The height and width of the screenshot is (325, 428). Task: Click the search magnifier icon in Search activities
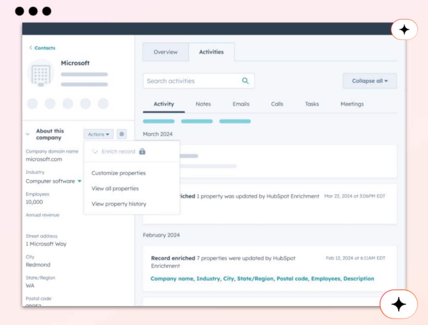(x=245, y=81)
